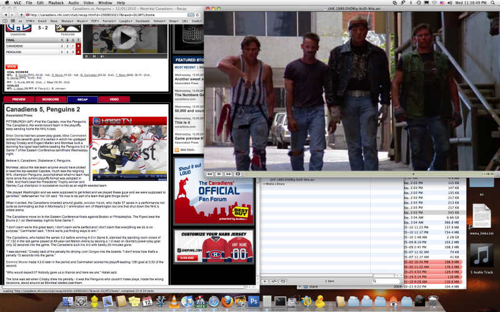This screenshot has width=500, height=312.
Task: Open the Trash in the dock
Action: [433, 301]
